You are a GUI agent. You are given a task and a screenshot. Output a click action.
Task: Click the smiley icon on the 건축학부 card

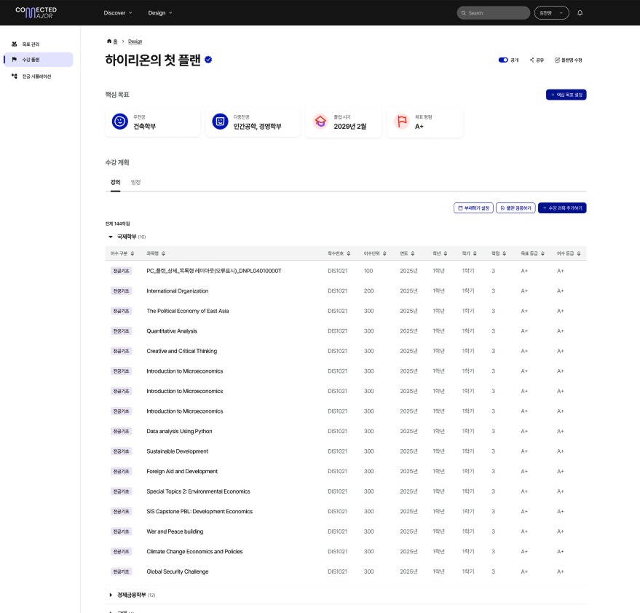(120, 122)
